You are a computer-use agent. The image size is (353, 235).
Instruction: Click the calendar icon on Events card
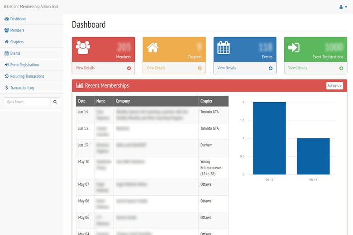(x=224, y=47)
